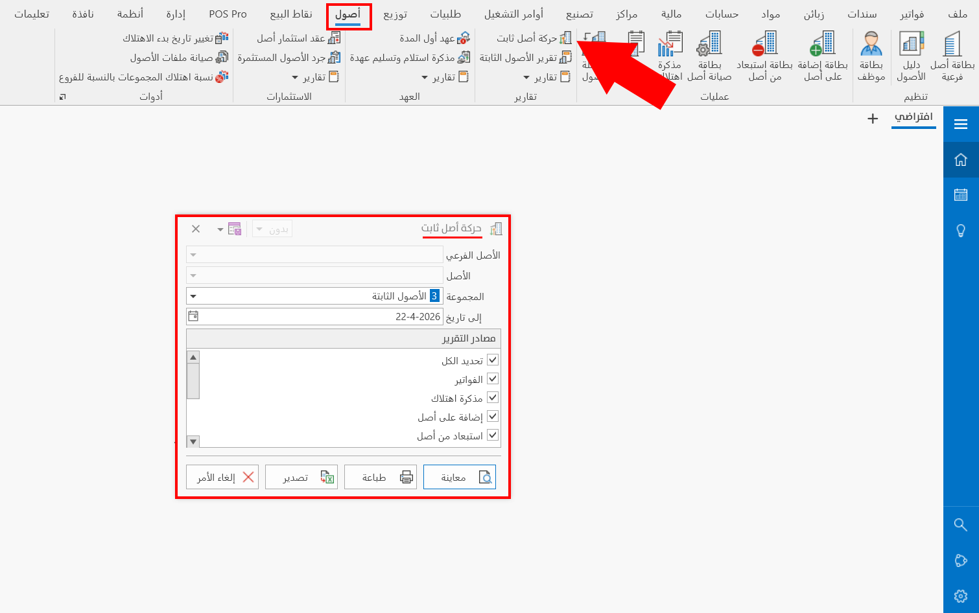Open the asset addition card (بطاقة إضافة على أصل)
Viewport: 979px width, 613px height.
[823, 57]
